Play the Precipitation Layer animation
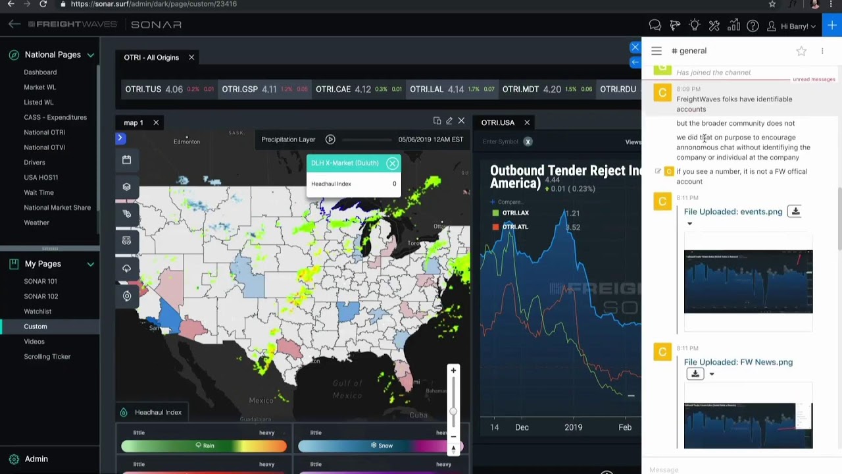The width and height of the screenshot is (842, 474). pyautogui.click(x=330, y=140)
